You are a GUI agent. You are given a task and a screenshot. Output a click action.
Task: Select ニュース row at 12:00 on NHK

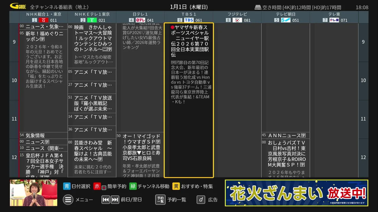pyautogui.click(x=44, y=142)
